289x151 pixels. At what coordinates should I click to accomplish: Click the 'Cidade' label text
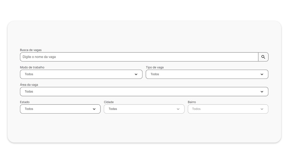[109, 102]
